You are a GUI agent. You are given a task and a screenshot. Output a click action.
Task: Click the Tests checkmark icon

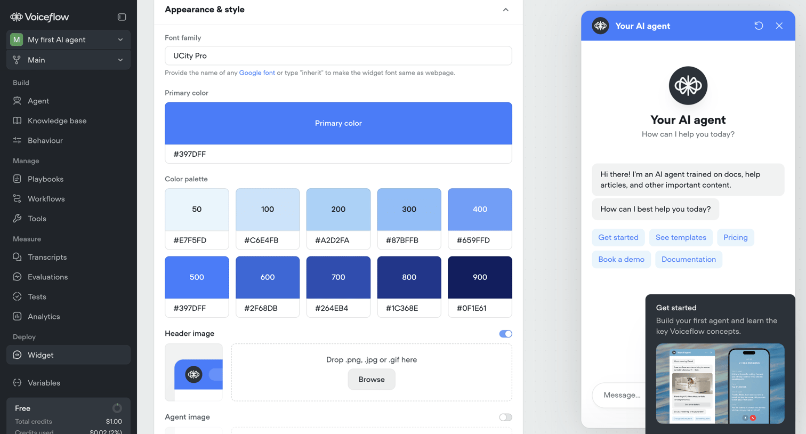17,296
